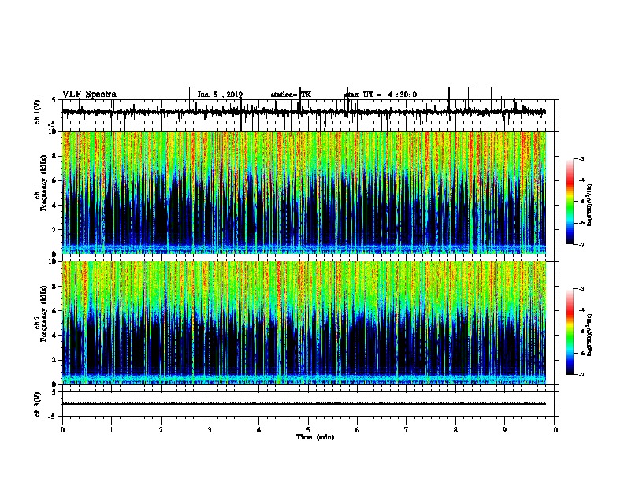
Task: Click the "-3" label on ch.1 color bar
Action: pyautogui.click(x=581, y=159)
